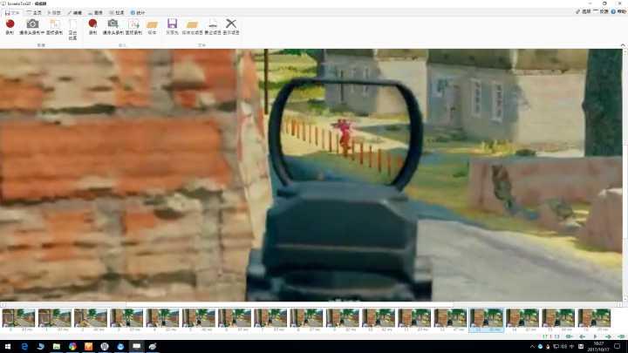Image resolution: width=628 pixels, height=353 pixels.
Task: Click the purple floppy disk Save As icon
Action: (172, 26)
